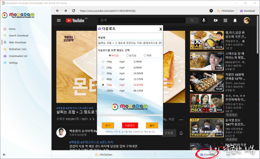Activate YouTube voice search microphone

(x=203, y=20)
